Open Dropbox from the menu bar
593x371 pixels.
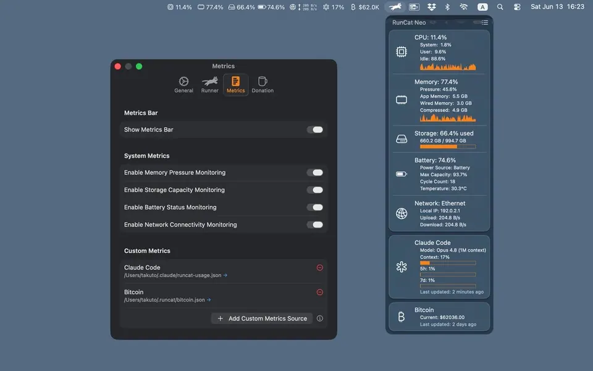[431, 7]
